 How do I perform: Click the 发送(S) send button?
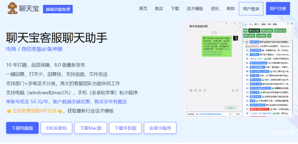(x=231, y=108)
